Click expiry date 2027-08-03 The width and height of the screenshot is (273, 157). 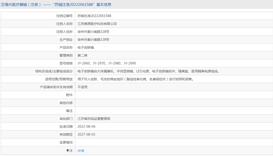(x=86, y=135)
